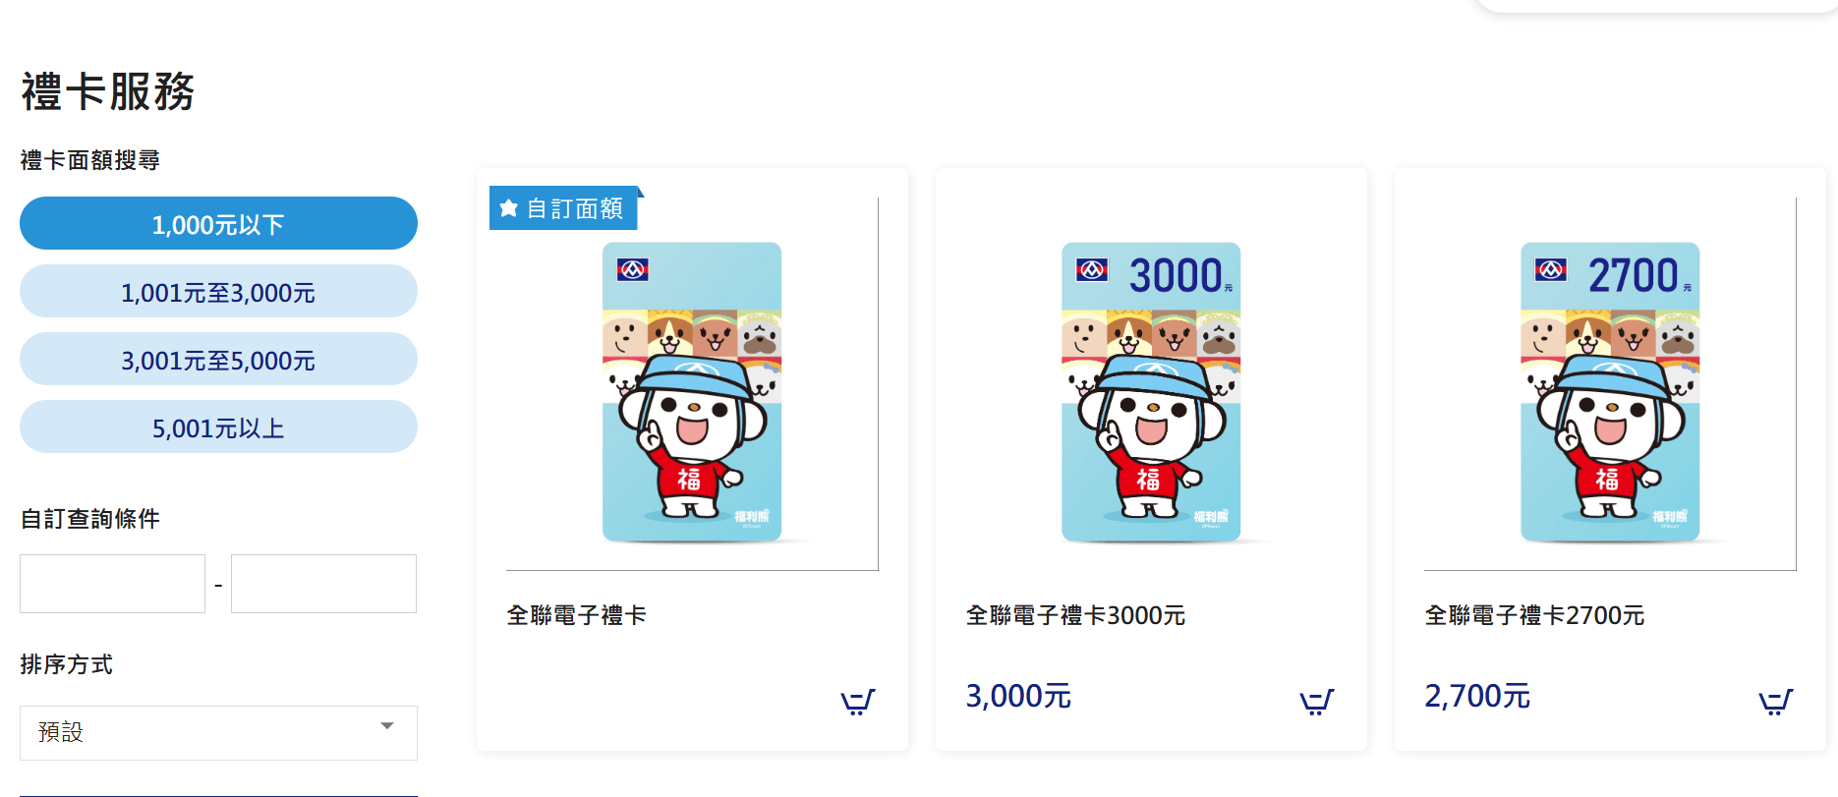
Task: View the 2700元 gift card image
Action: coord(1610,392)
